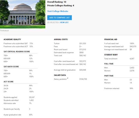Image resolution: width=139 pixels, height=118 pixels.
Task: Click full-time Women value 2,078
Action: 132,71
